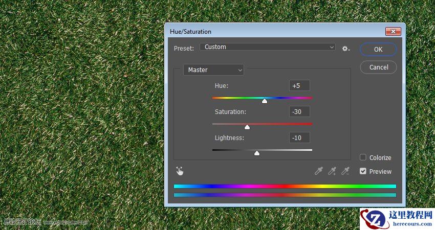Click OK to apply the adjustment

[378, 49]
